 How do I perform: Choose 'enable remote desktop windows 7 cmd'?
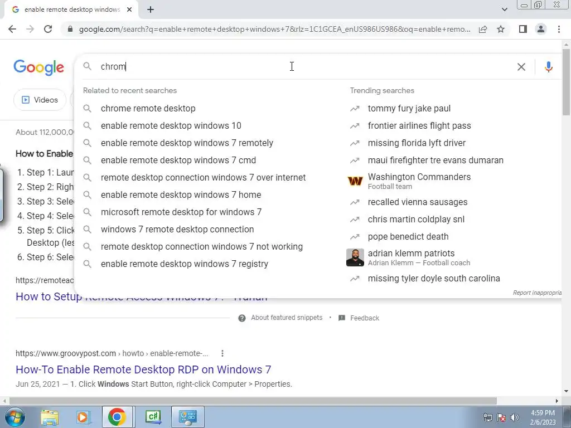click(x=178, y=160)
